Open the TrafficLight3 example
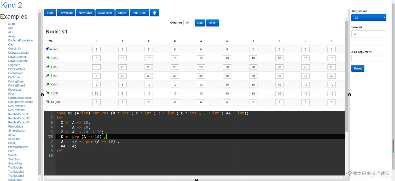The width and height of the screenshot is (395, 181). click(x=16, y=176)
